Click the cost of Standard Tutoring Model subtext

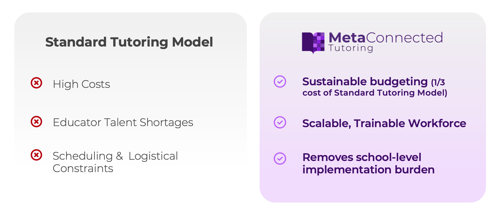(375, 93)
